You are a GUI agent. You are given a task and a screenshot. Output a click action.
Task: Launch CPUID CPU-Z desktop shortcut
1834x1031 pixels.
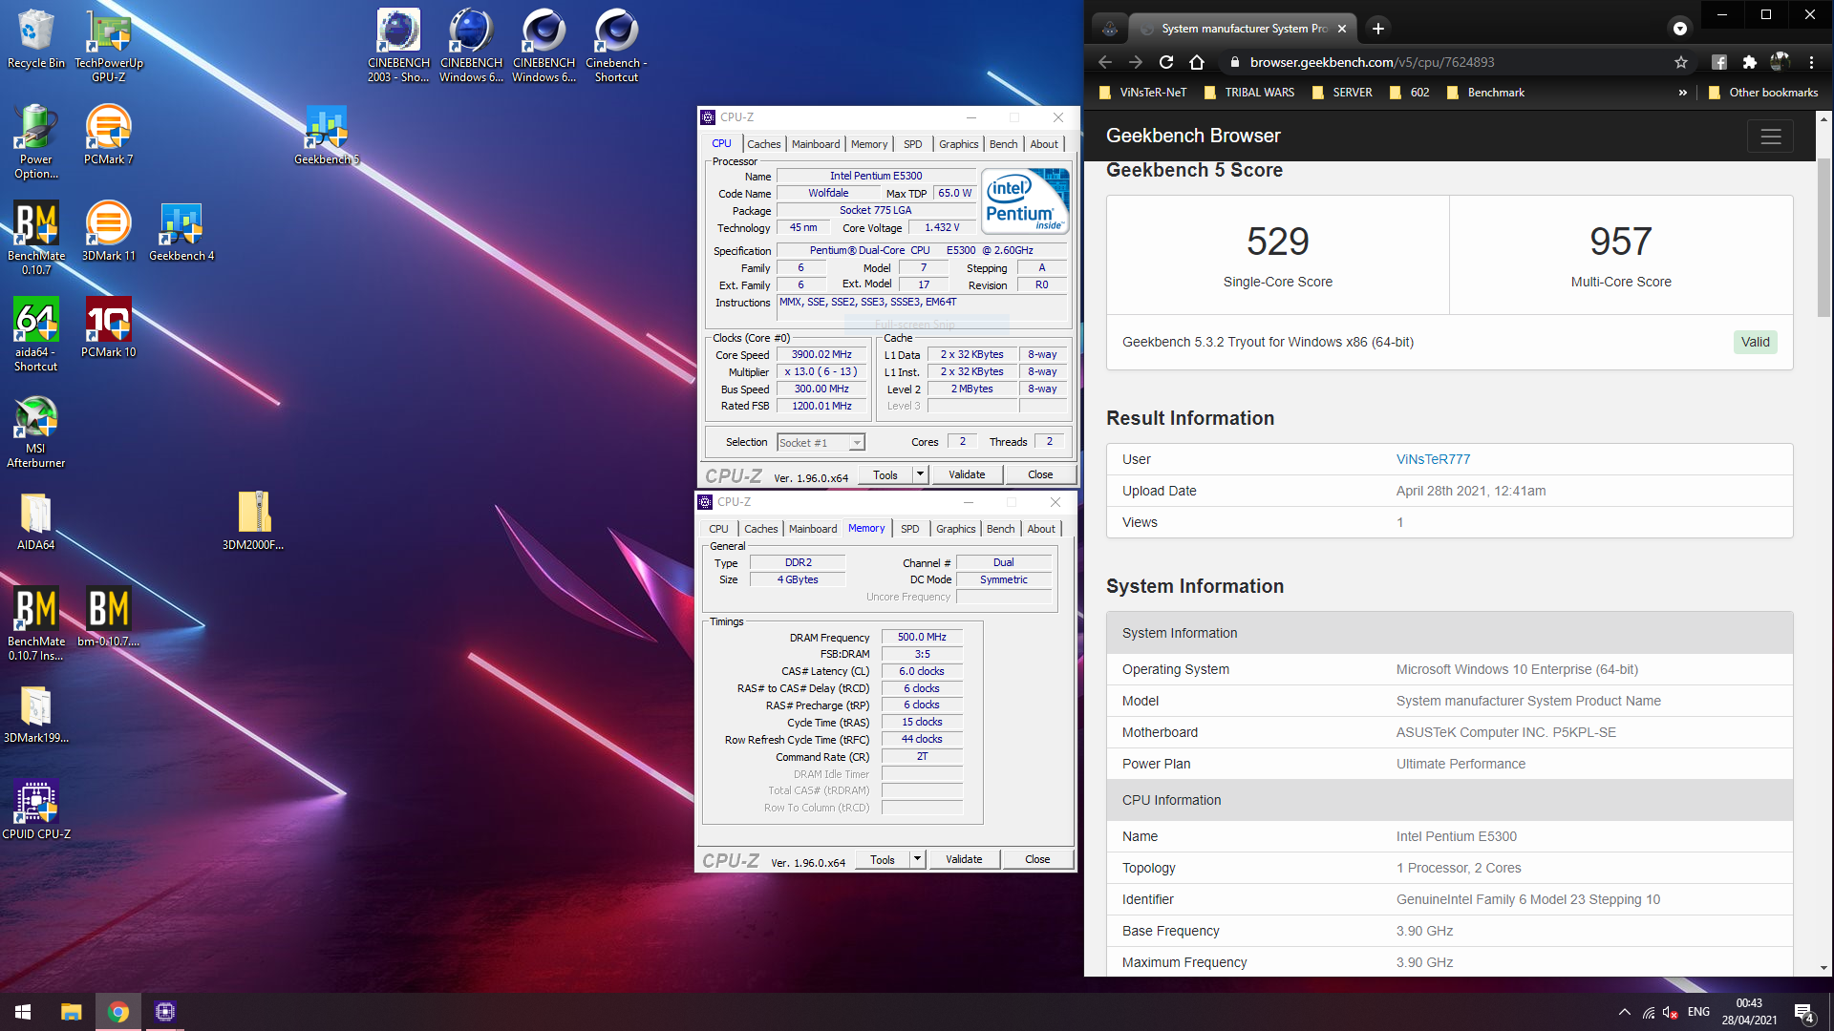coord(36,810)
